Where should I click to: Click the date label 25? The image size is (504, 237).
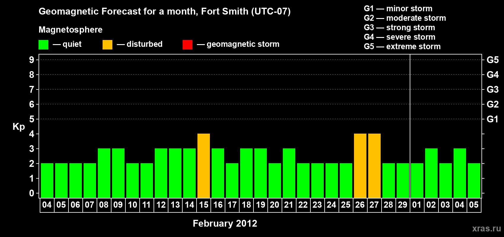tap(346, 205)
